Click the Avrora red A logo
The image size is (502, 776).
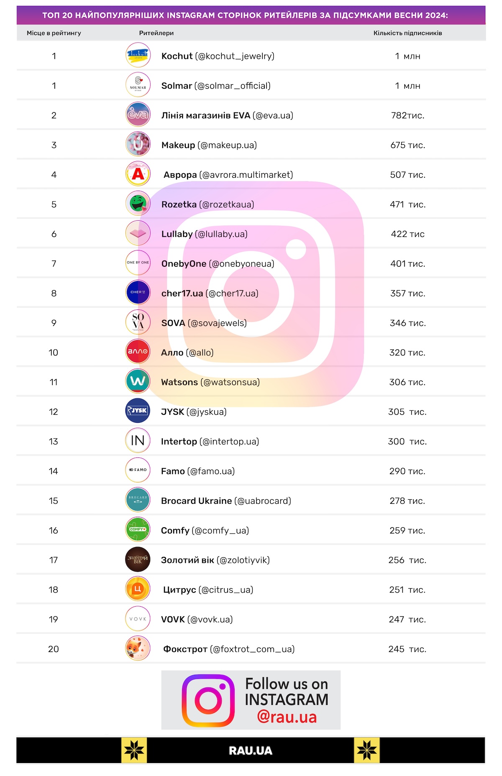138,174
